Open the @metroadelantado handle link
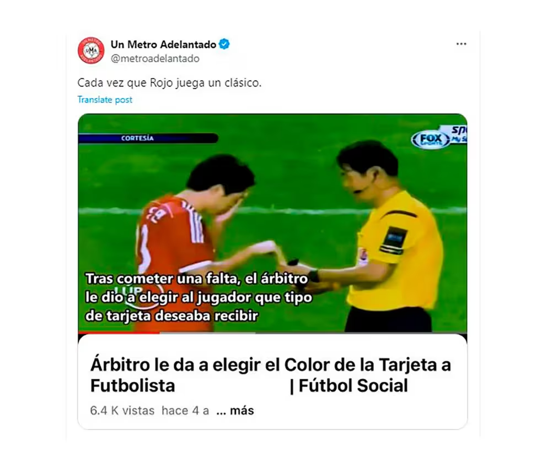The width and height of the screenshot is (547, 468). click(155, 58)
